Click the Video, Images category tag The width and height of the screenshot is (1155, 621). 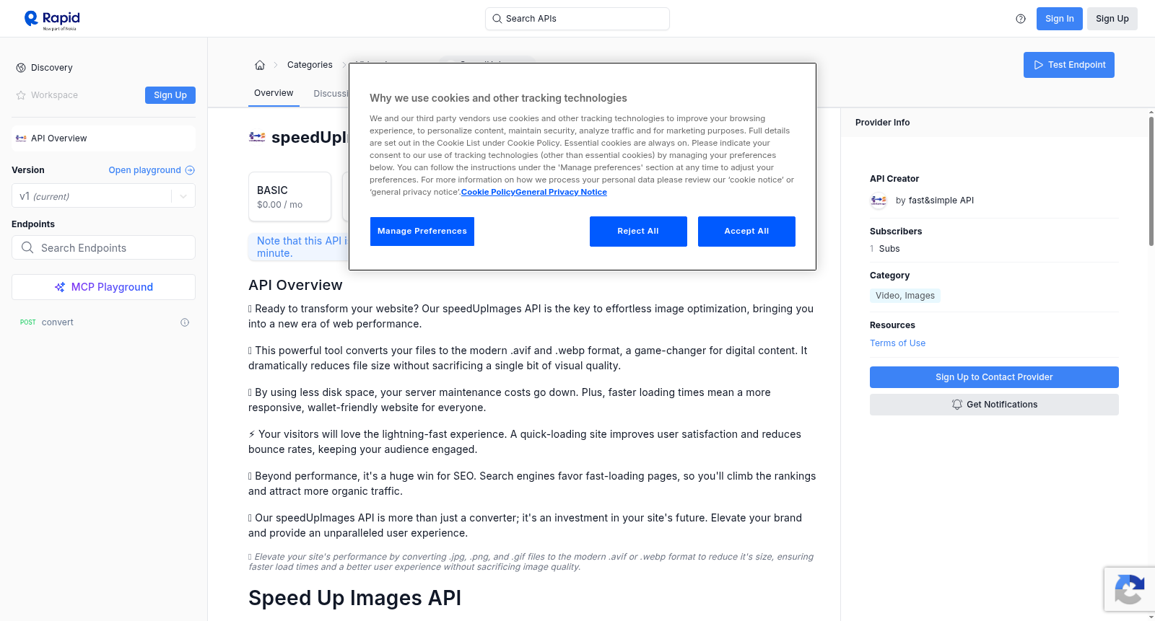pos(905,296)
